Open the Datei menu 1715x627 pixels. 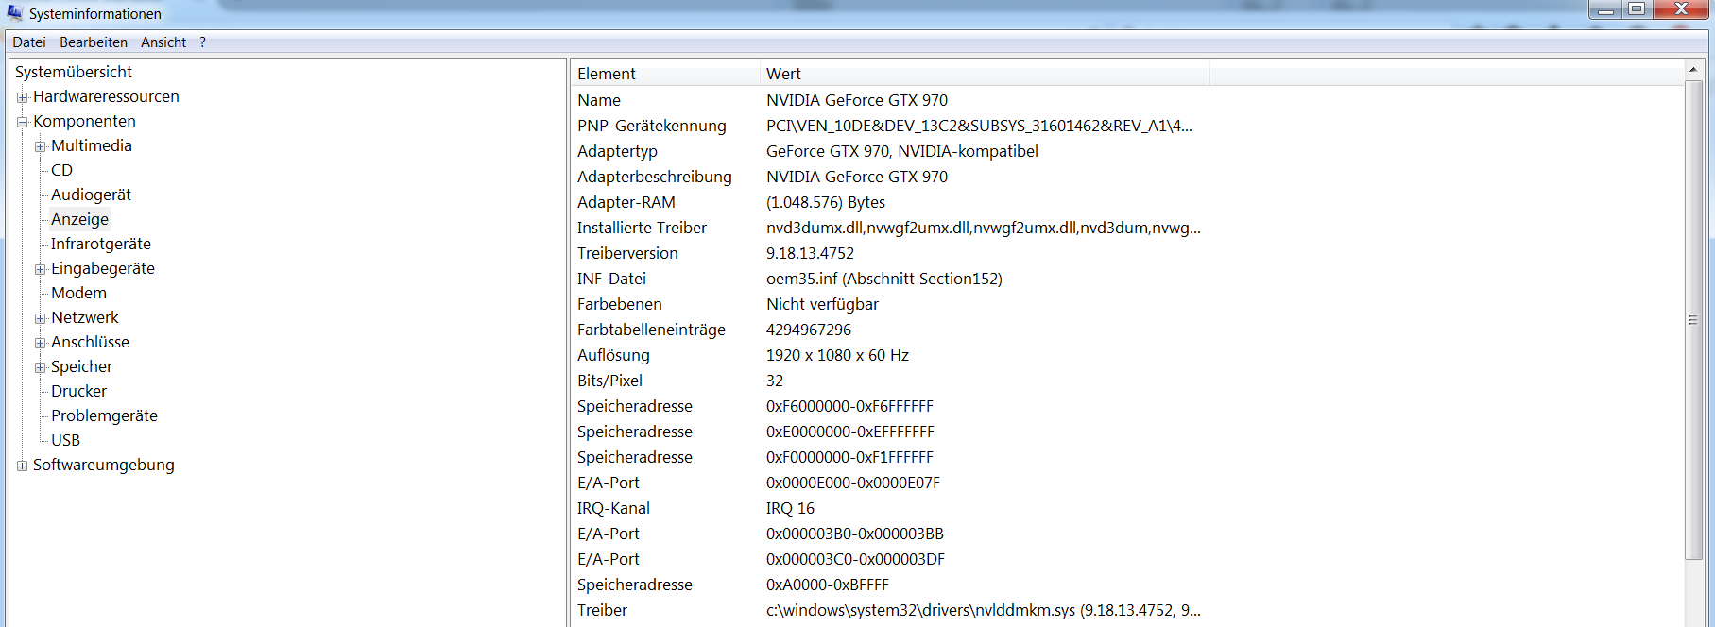click(x=29, y=42)
